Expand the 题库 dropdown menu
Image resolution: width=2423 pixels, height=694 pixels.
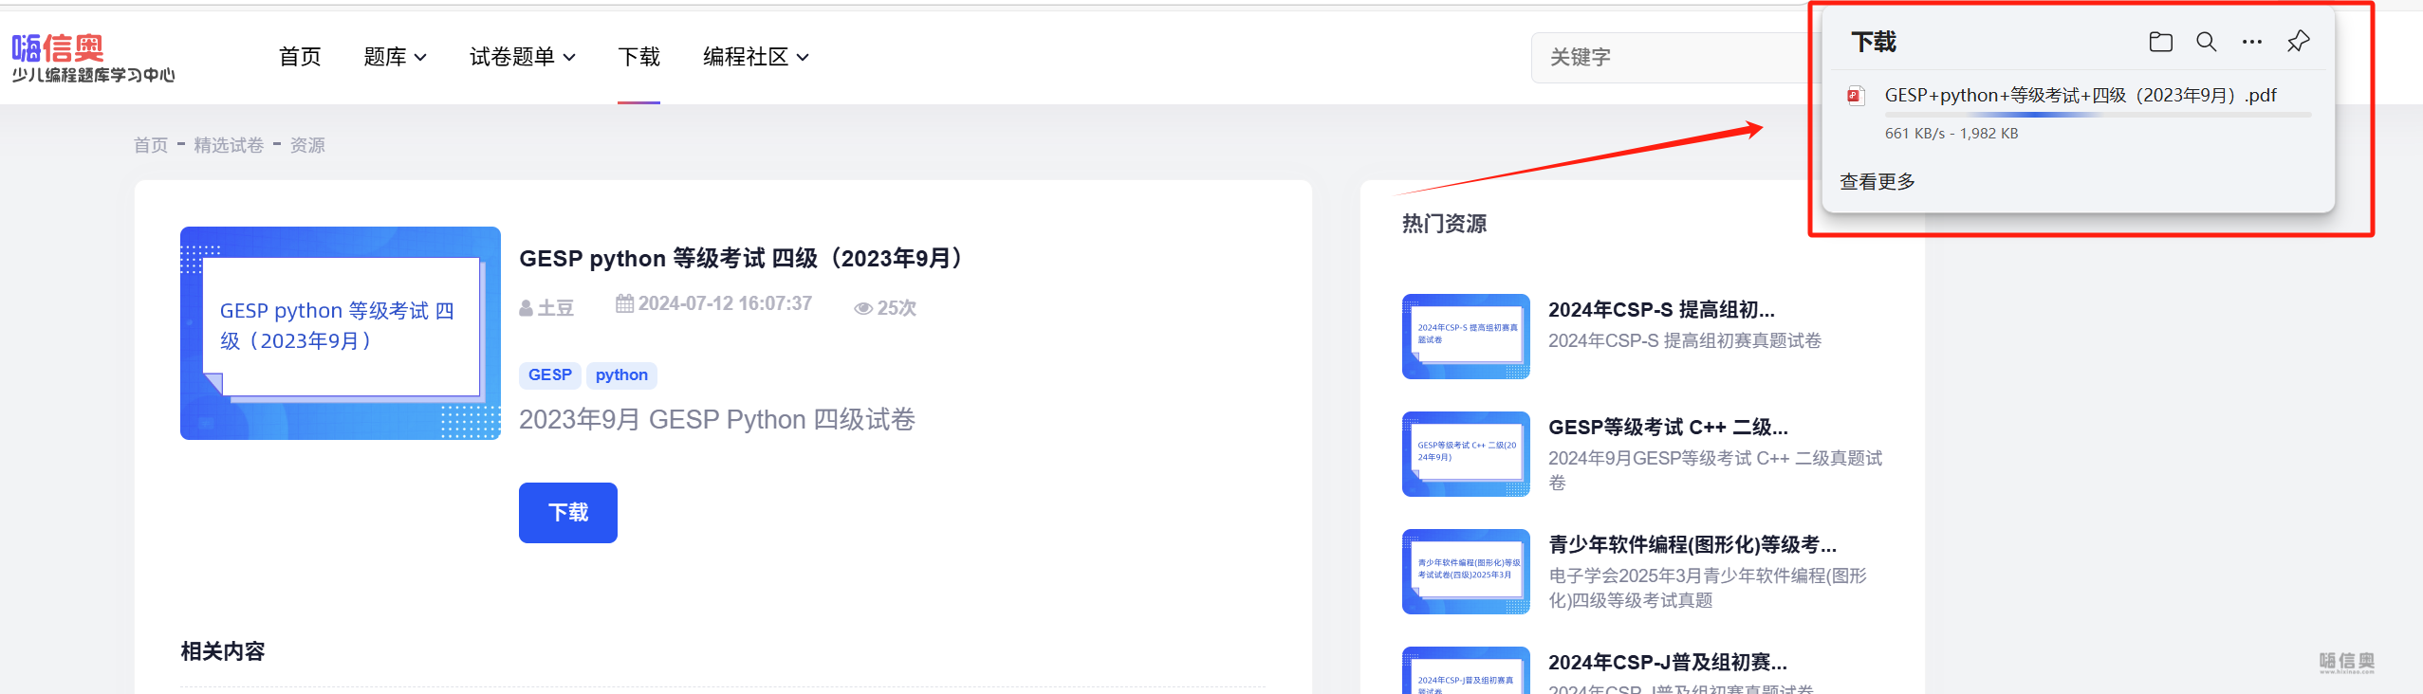click(x=395, y=57)
